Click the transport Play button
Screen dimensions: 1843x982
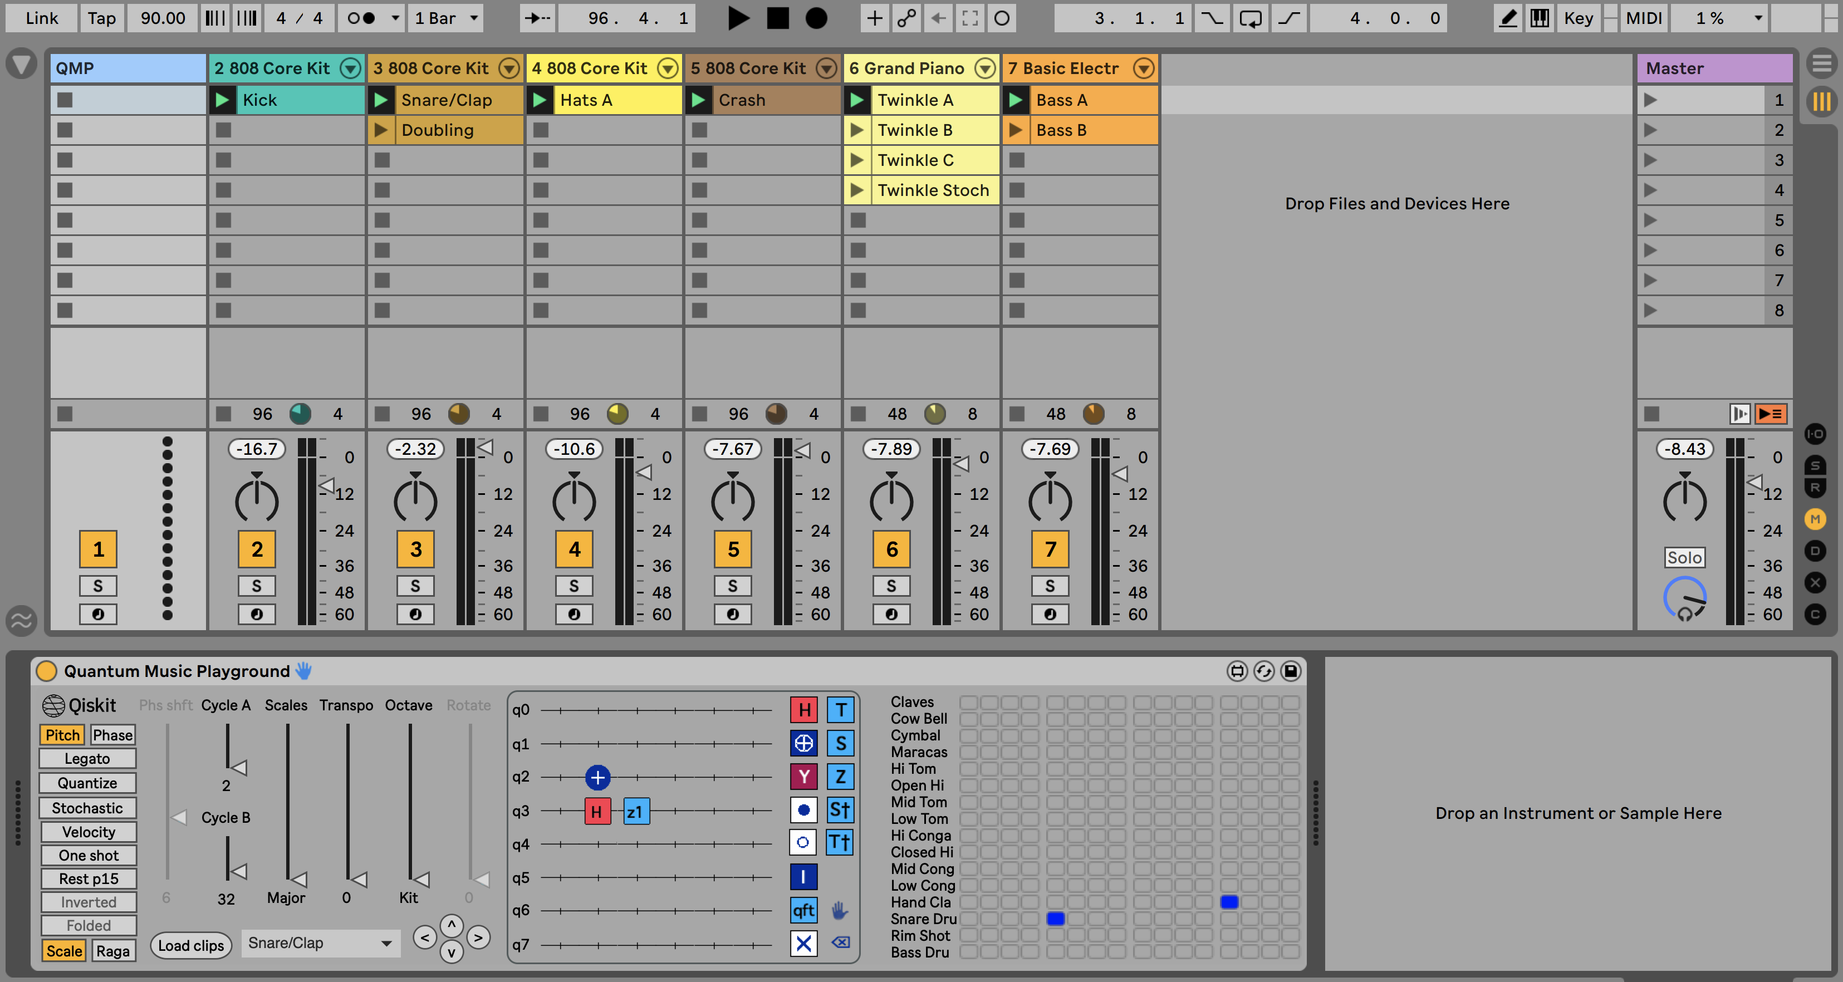[738, 18]
